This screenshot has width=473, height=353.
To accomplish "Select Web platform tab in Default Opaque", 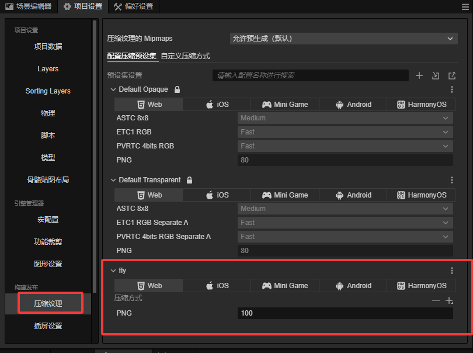I will [149, 105].
